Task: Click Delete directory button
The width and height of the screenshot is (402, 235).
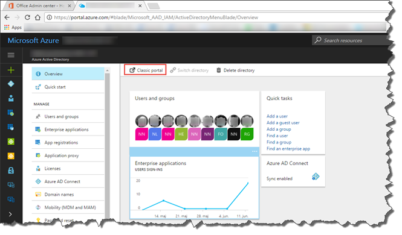Action: (x=235, y=70)
